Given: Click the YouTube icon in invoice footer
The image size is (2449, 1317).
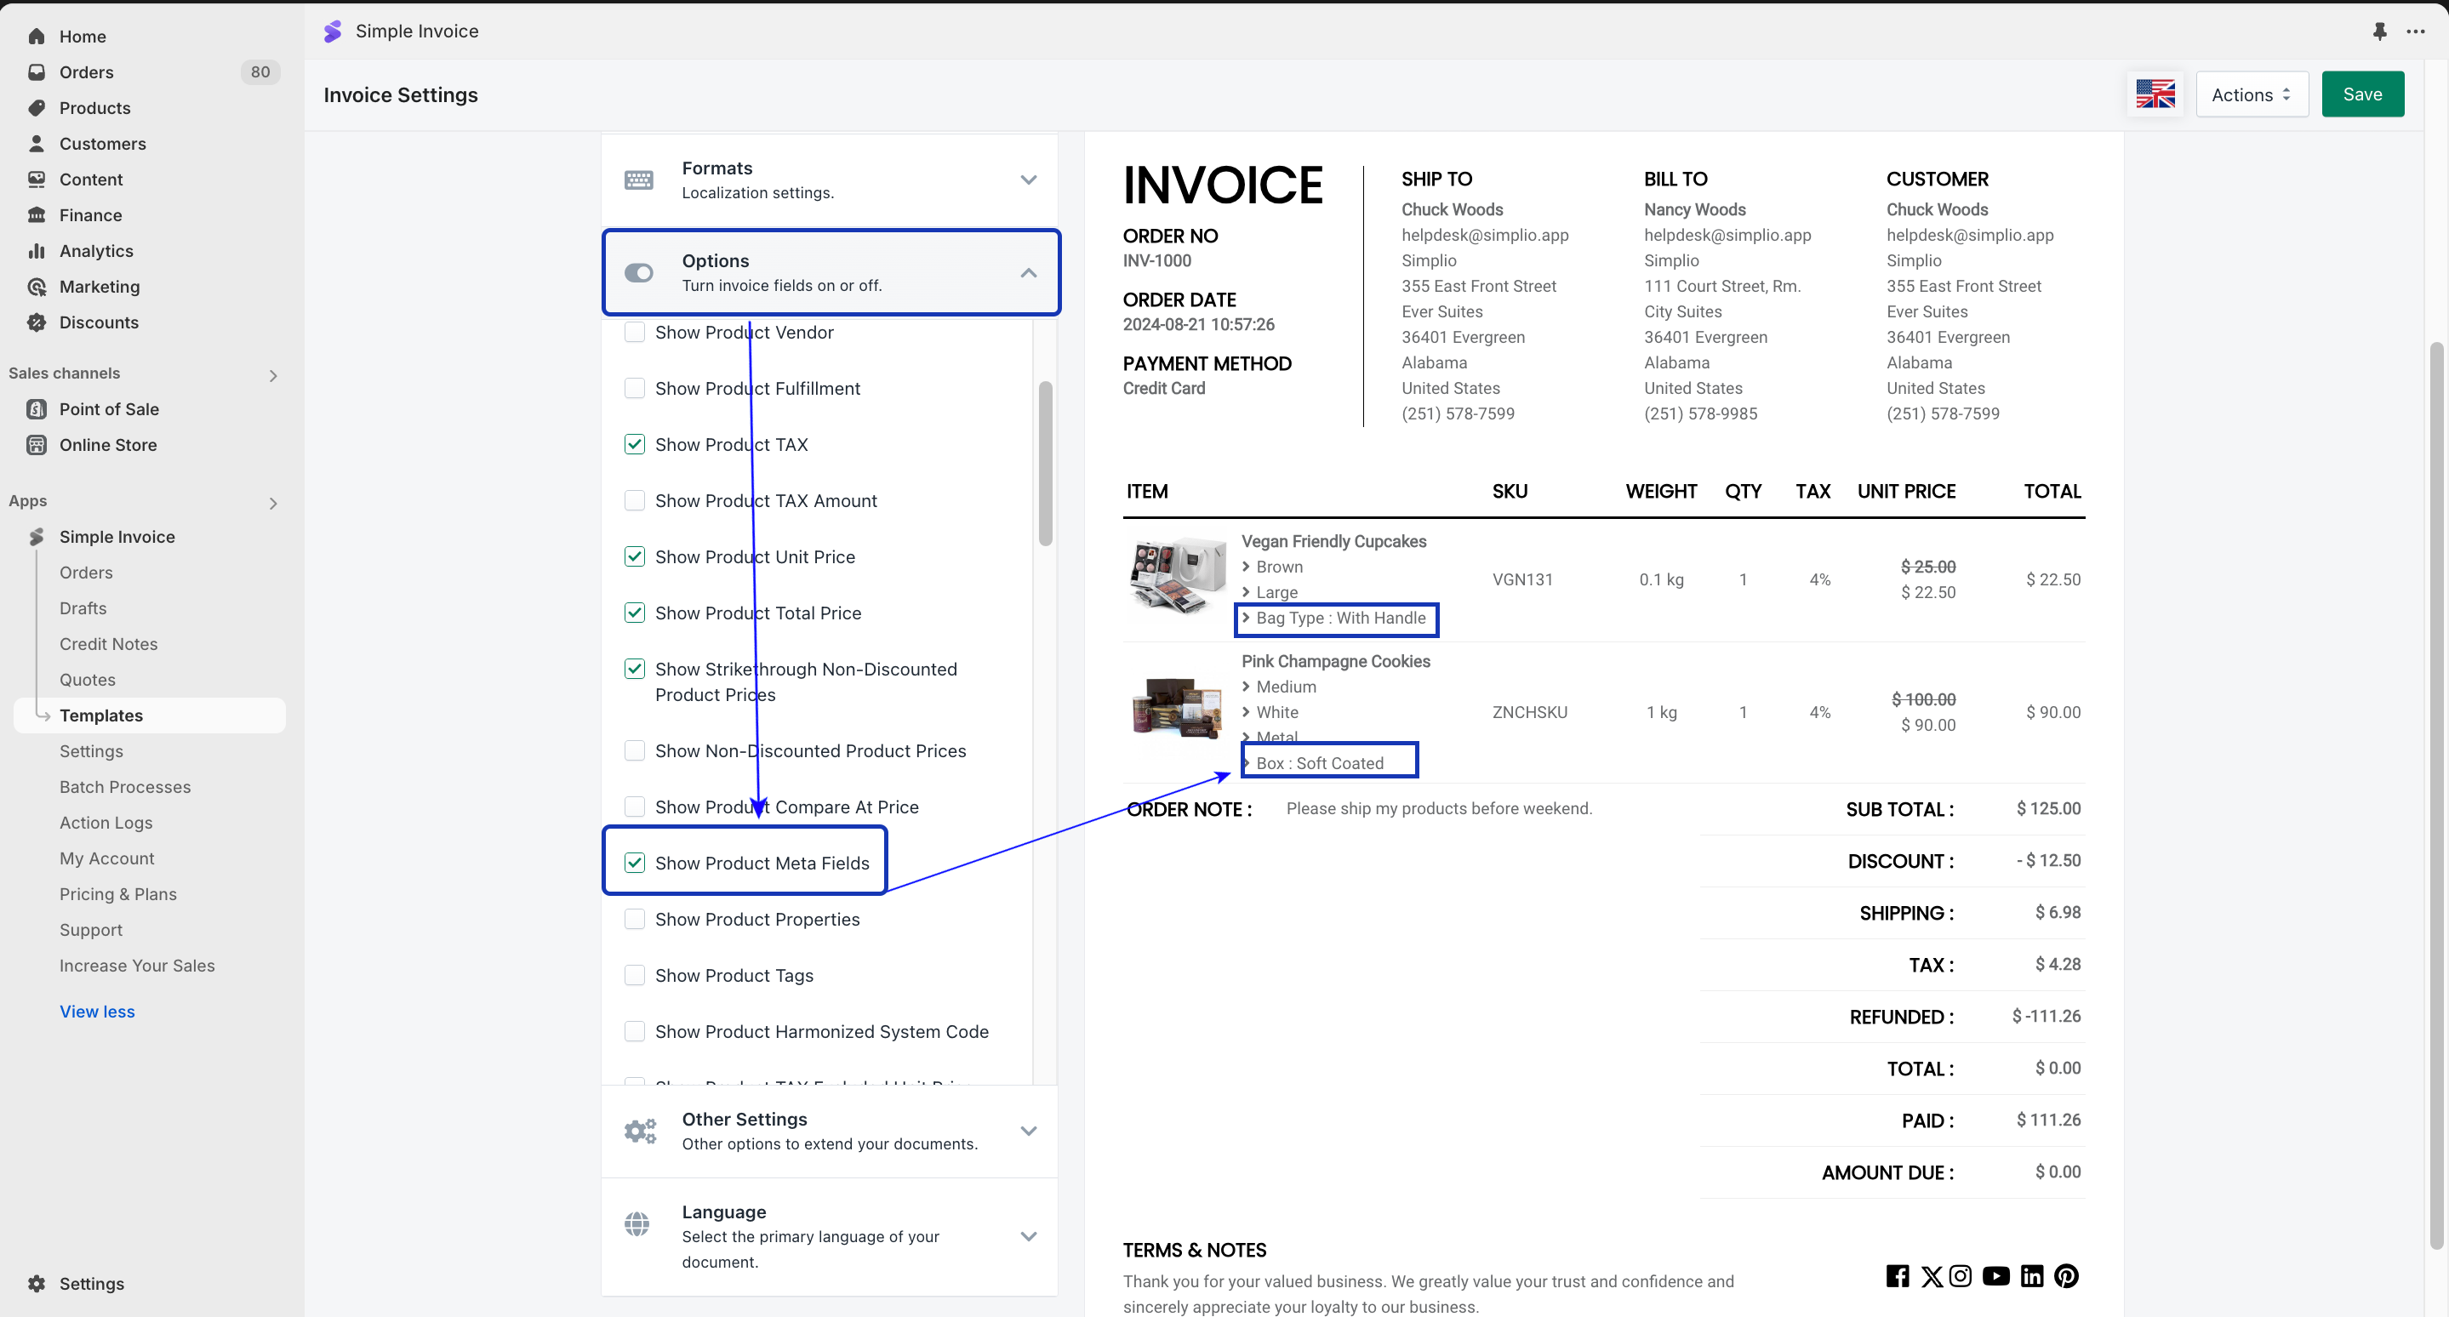Looking at the screenshot, I should tap(1995, 1276).
